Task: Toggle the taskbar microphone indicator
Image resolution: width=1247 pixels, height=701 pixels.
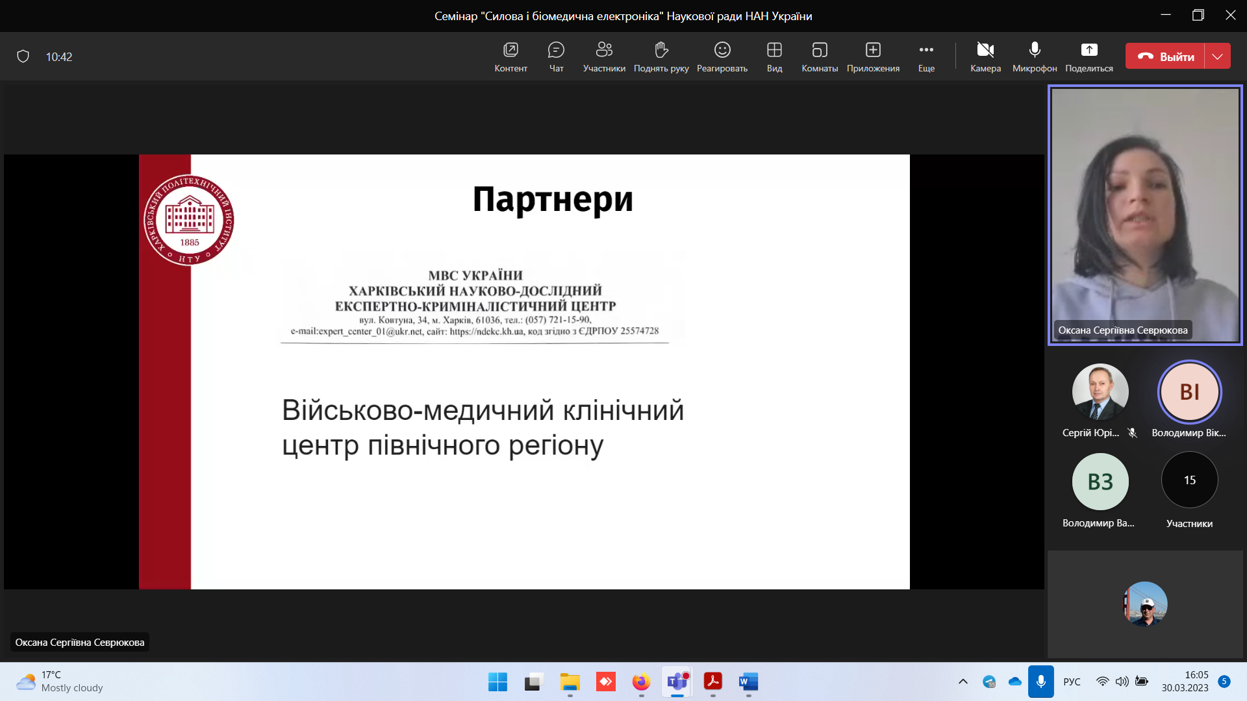Action: click(x=1040, y=682)
